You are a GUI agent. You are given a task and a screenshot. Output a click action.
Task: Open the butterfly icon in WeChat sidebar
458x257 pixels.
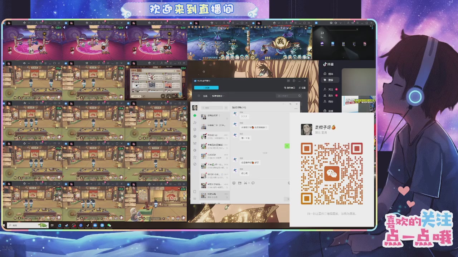(x=195, y=143)
